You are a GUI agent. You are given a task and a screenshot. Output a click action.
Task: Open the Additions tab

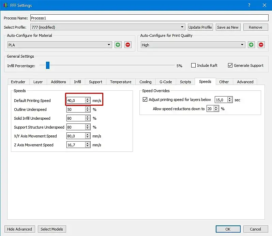click(59, 82)
